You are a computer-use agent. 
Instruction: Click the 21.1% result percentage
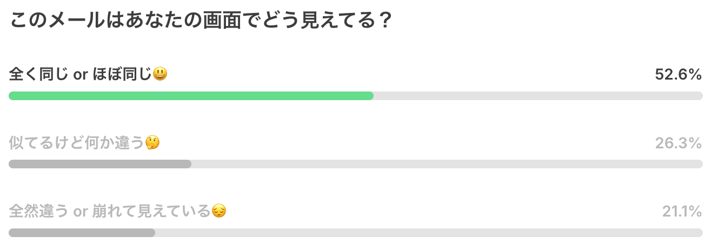click(x=681, y=211)
